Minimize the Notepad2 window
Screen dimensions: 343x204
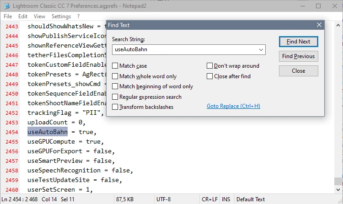click(303, 6)
